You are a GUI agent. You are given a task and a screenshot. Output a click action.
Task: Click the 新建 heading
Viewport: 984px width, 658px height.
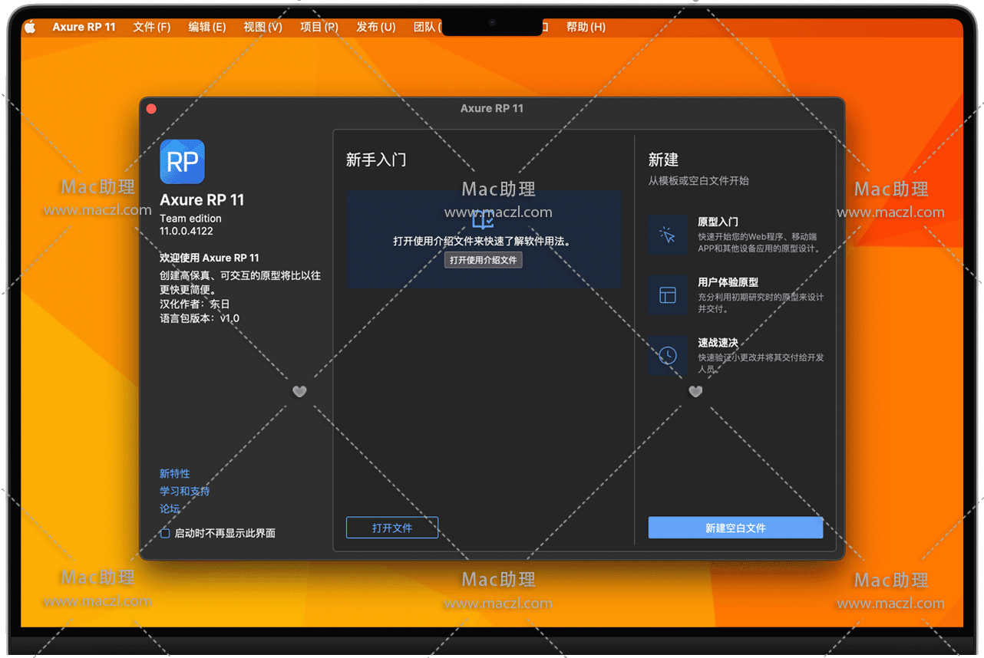coord(663,160)
